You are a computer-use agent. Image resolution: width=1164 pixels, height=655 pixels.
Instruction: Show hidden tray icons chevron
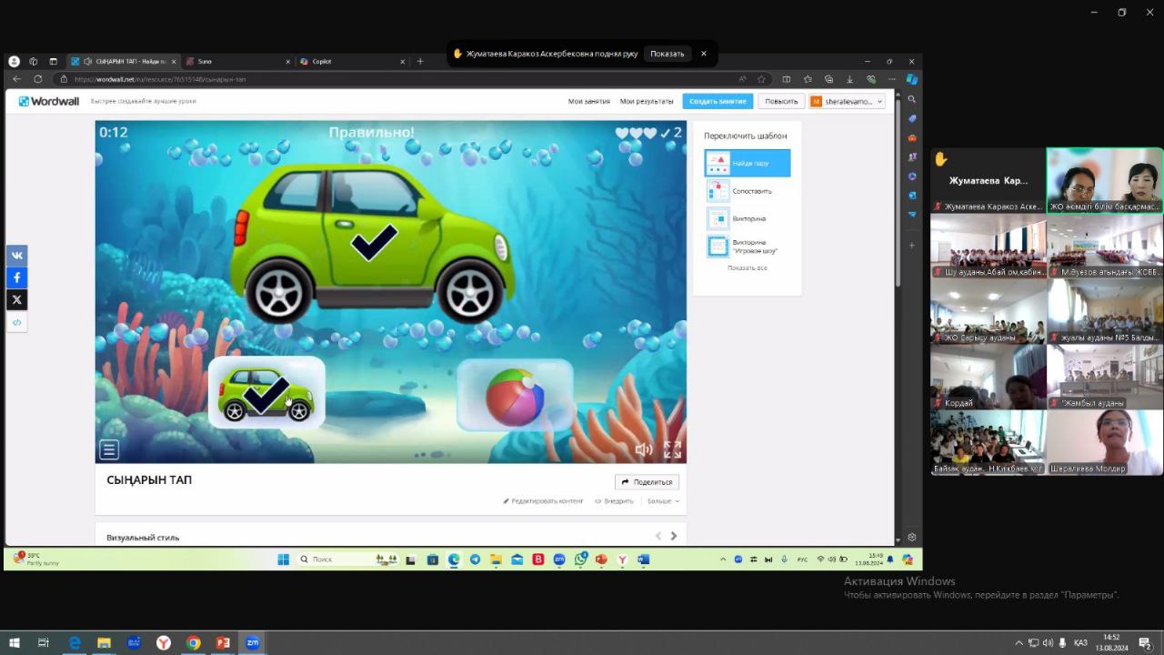[1018, 642]
